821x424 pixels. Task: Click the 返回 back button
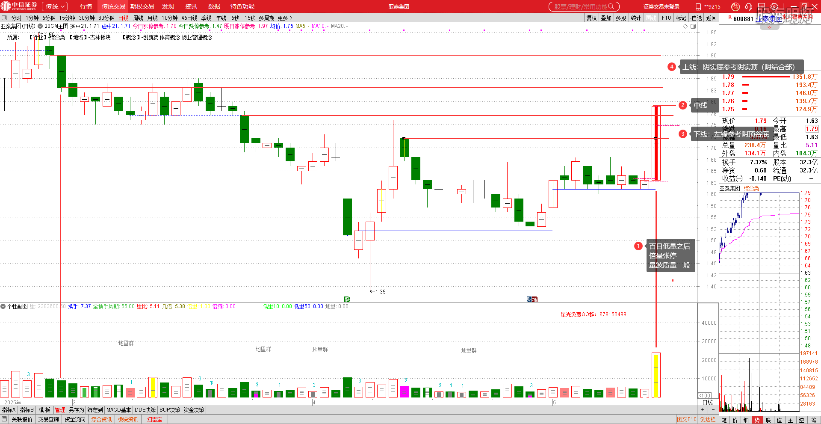click(x=711, y=18)
